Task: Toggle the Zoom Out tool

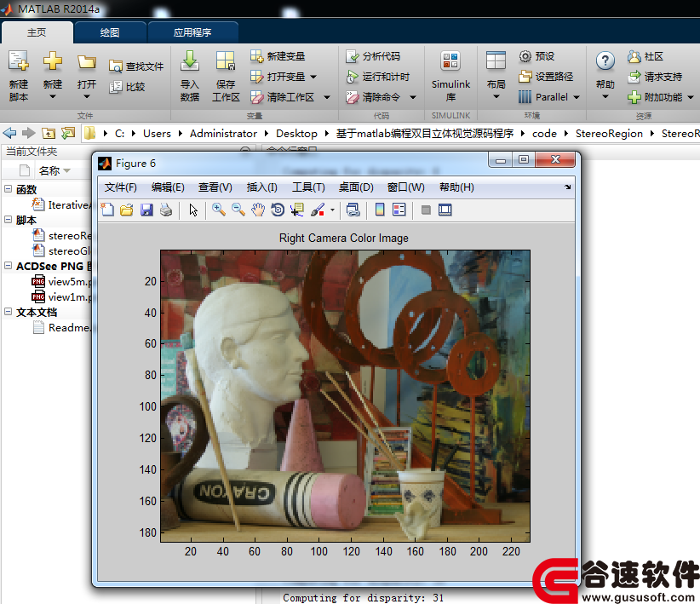Action: click(x=238, y=210)
